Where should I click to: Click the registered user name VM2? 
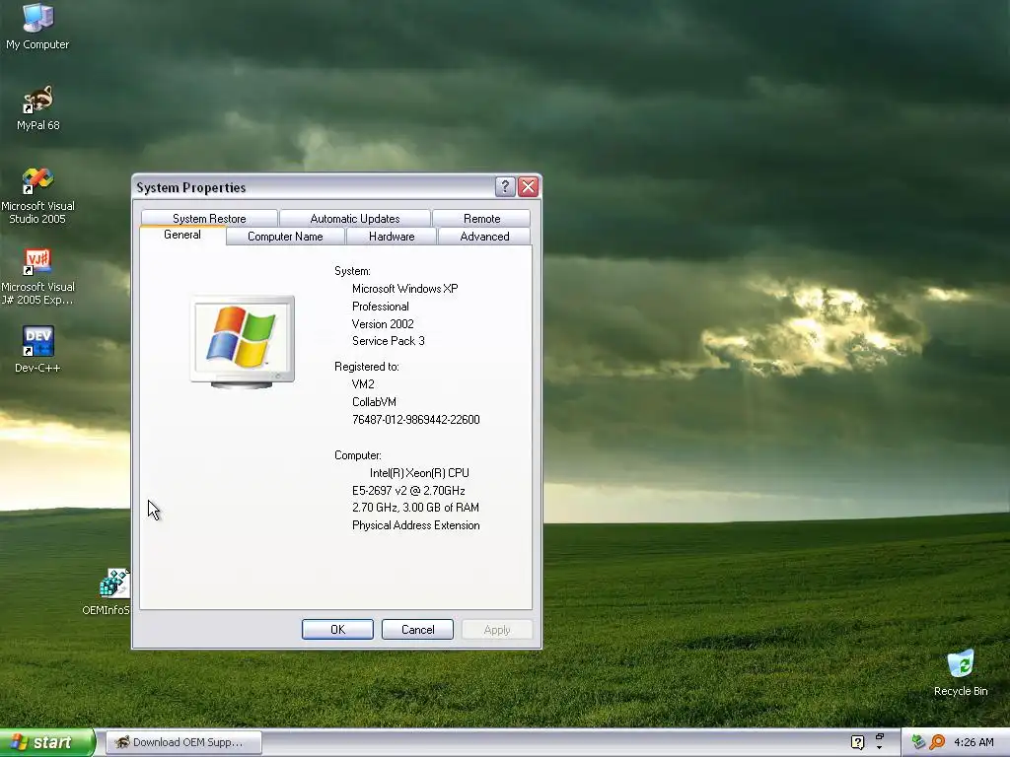click(x=363, y=384)
